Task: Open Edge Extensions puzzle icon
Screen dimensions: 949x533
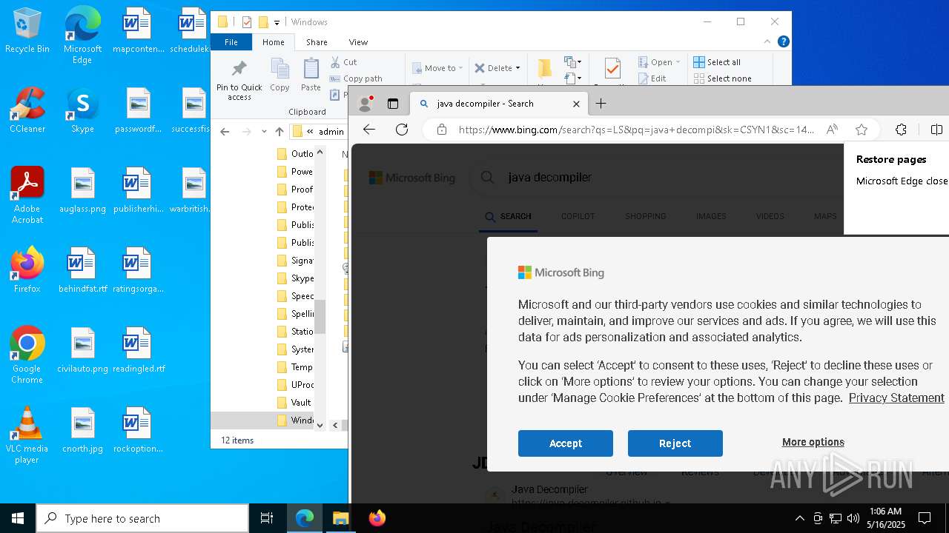Action: click(901, 130)
